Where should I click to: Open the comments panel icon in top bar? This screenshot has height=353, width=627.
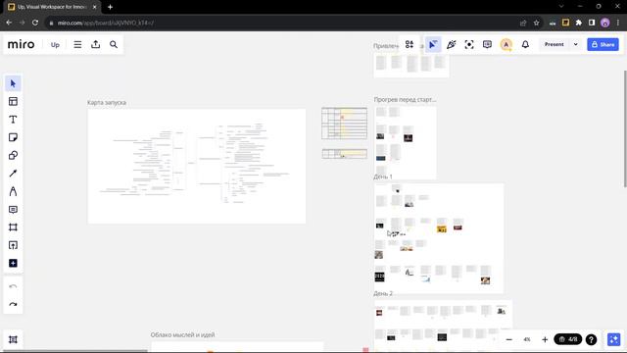(487, 44)
